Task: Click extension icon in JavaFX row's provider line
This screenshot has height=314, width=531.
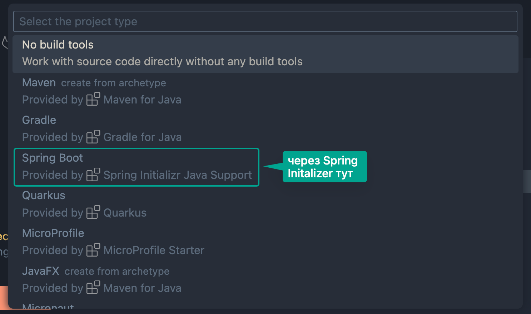Action: tap(93, 288)
